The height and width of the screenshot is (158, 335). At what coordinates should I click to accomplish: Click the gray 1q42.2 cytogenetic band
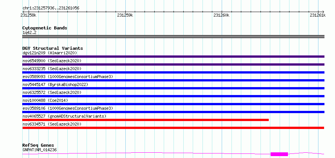[173, 37]
